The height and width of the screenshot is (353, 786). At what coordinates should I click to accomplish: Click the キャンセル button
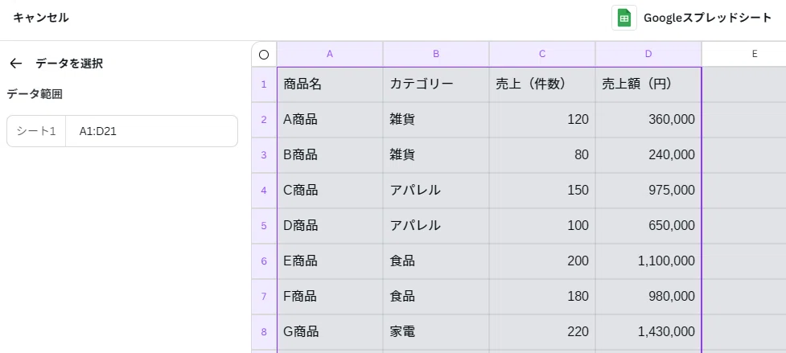(40, 18)
